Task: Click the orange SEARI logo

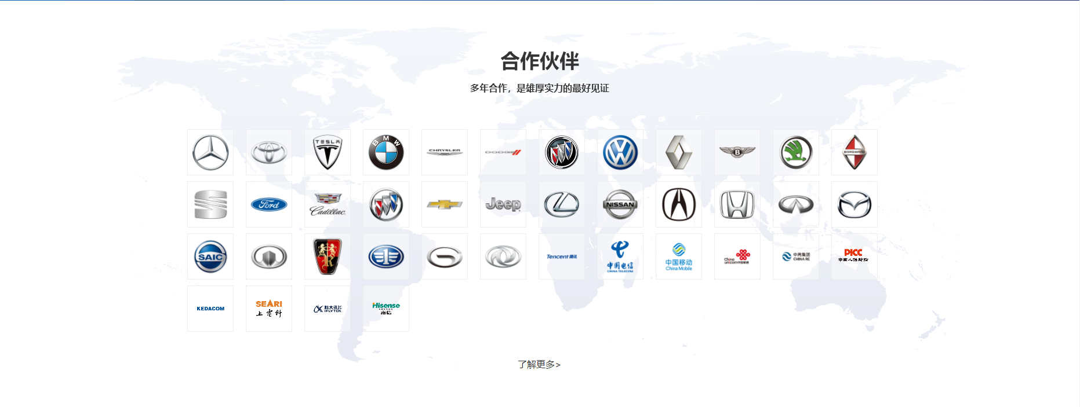Action: coord(269,309)
